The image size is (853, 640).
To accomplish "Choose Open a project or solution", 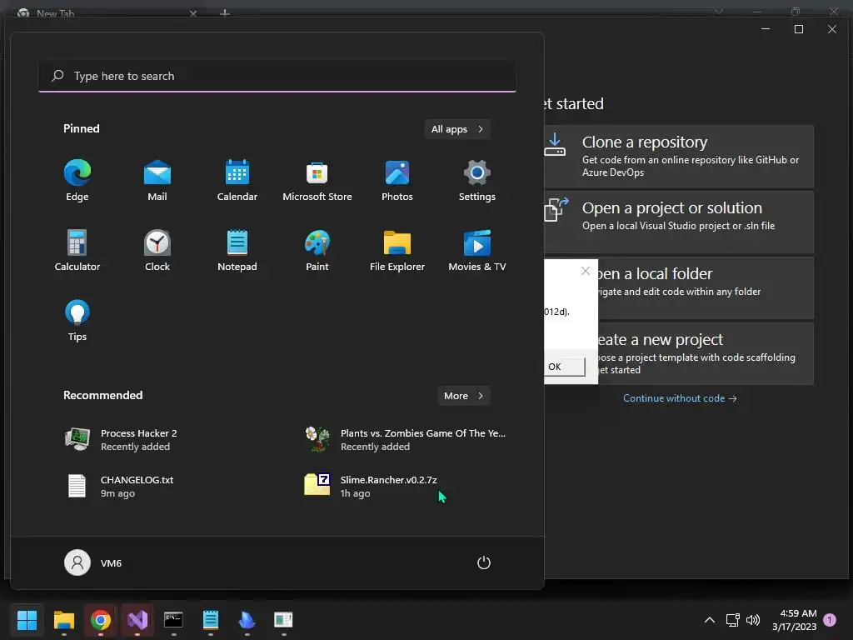I will click(679, 222).
